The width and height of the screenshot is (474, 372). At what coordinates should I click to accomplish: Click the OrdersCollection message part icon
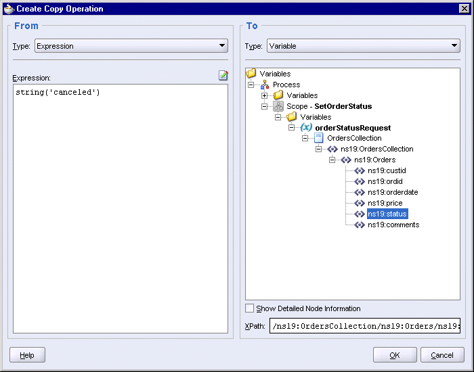pyautogui.click(x=319, y=138)
